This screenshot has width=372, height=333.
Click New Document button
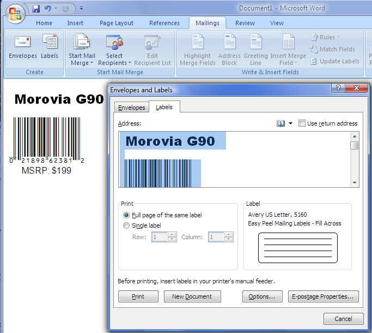192,296
